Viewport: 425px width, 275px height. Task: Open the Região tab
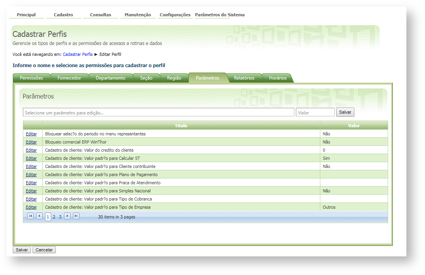click(174, 78)
